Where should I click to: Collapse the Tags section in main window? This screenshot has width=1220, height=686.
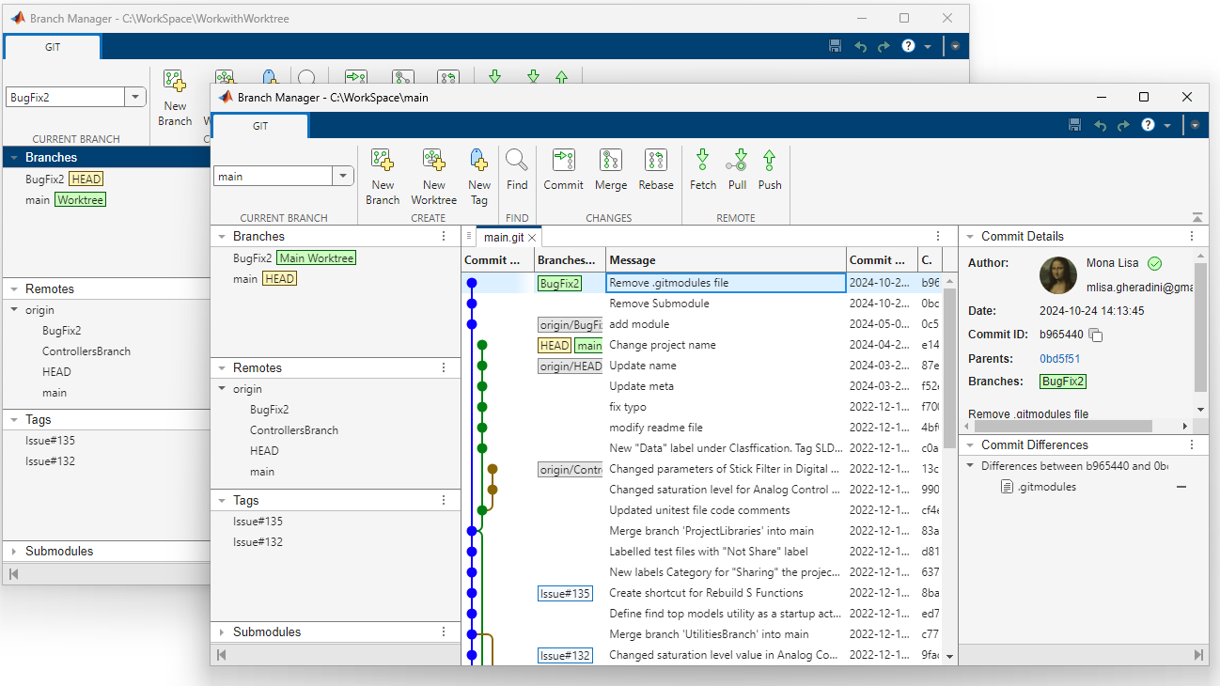[x=221, y=501]
